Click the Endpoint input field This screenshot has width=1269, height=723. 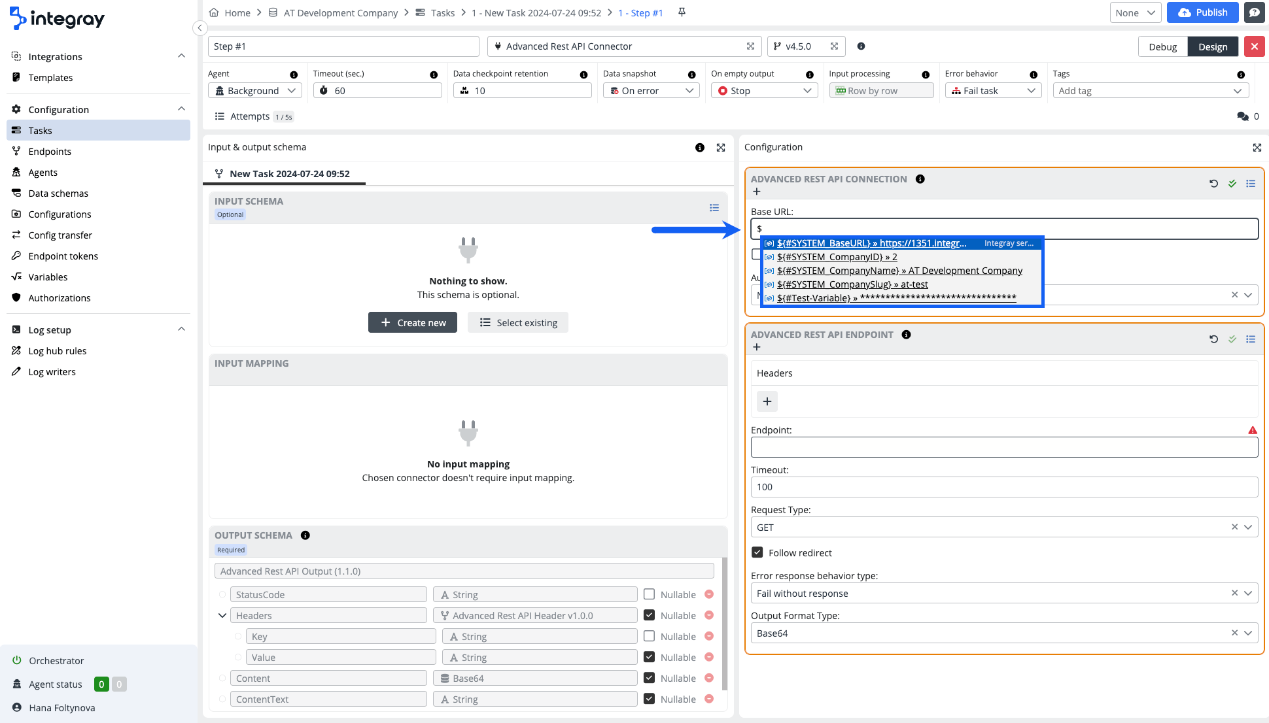(1004, 448)
